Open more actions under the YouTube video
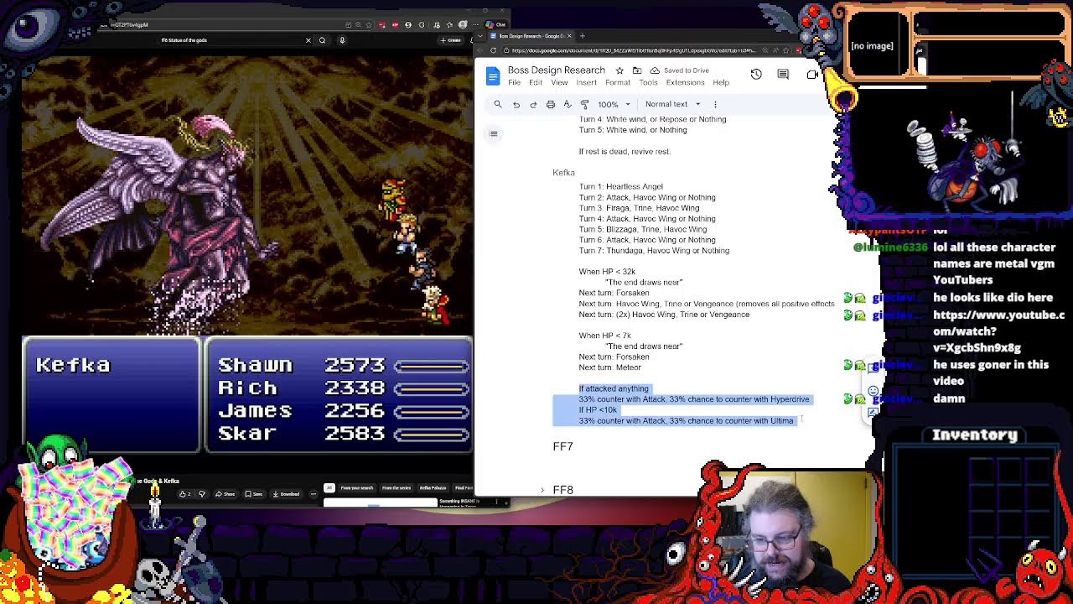 pyautogui.click(x=314, y=494)
